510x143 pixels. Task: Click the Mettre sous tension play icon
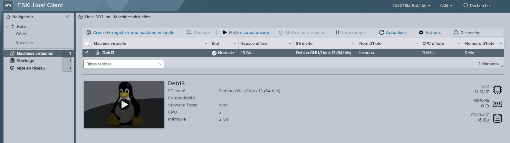click(x=225, y=32)
